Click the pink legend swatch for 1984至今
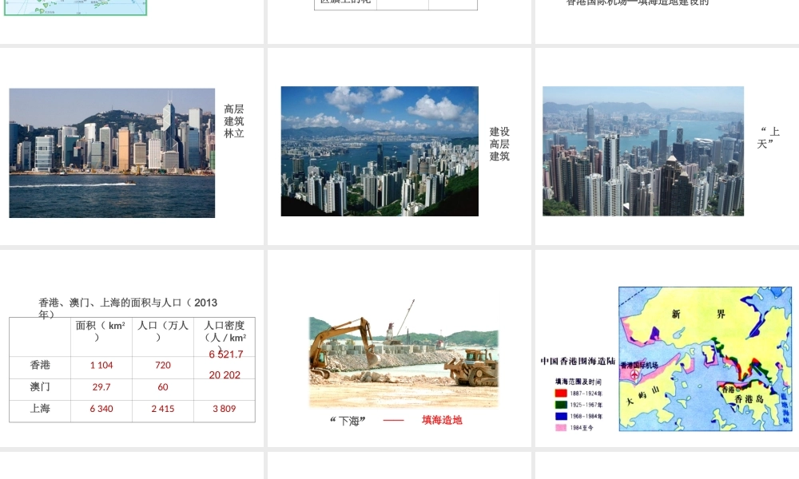This screenshot has height=479, width=799. tap(561, 428)
